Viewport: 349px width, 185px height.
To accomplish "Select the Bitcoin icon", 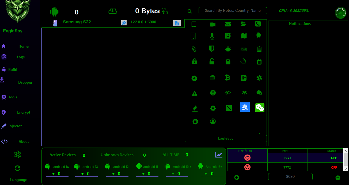I will pos(228,78).
